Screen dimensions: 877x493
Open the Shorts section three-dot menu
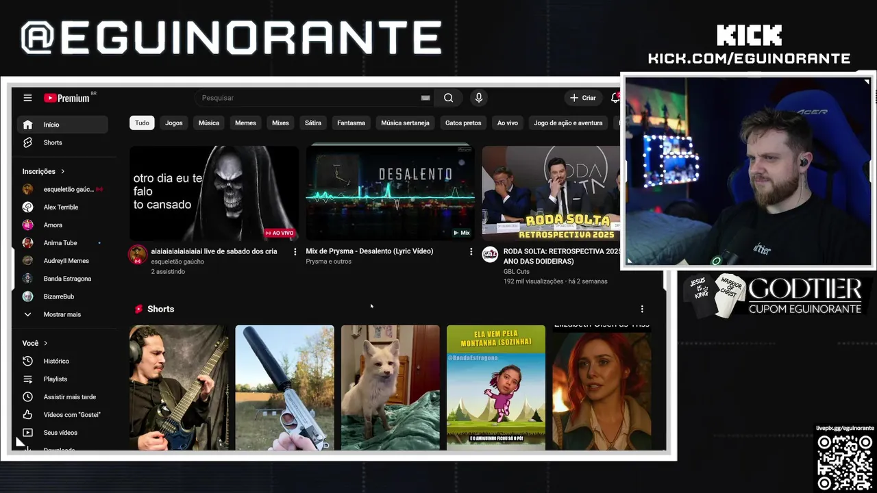click(642, 309)
